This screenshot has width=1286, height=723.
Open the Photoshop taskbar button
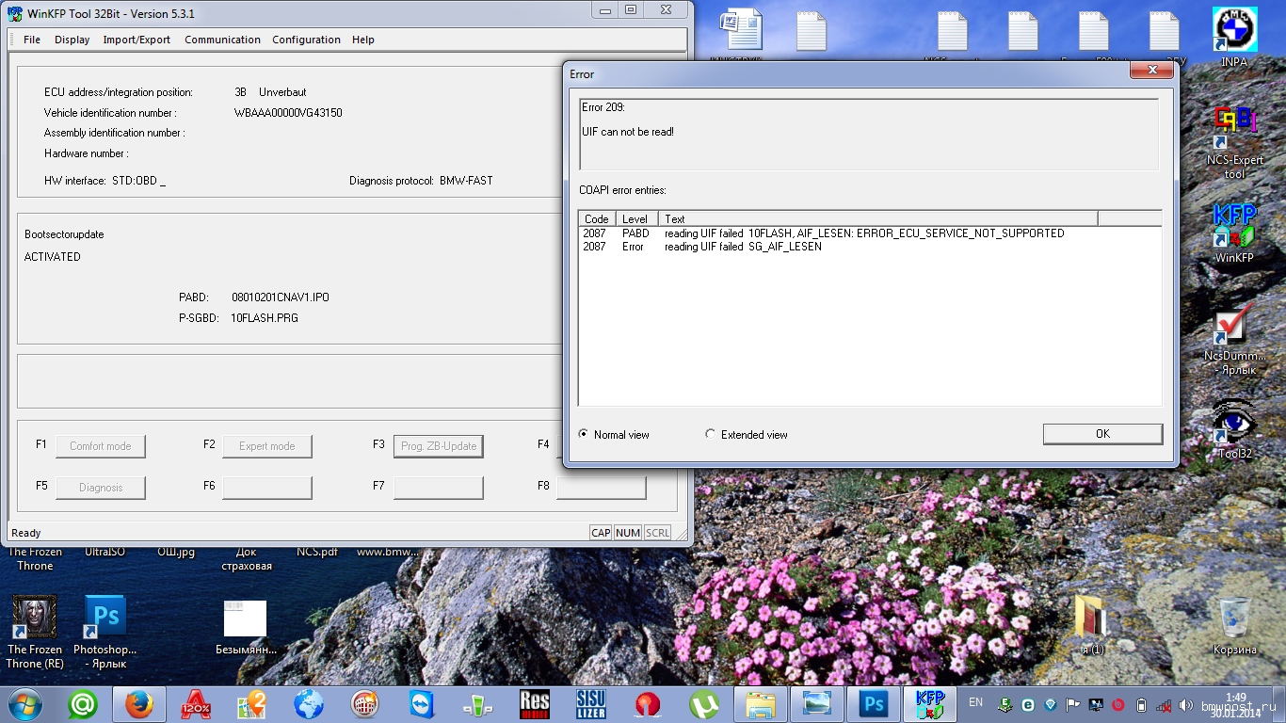coord(874,704)
